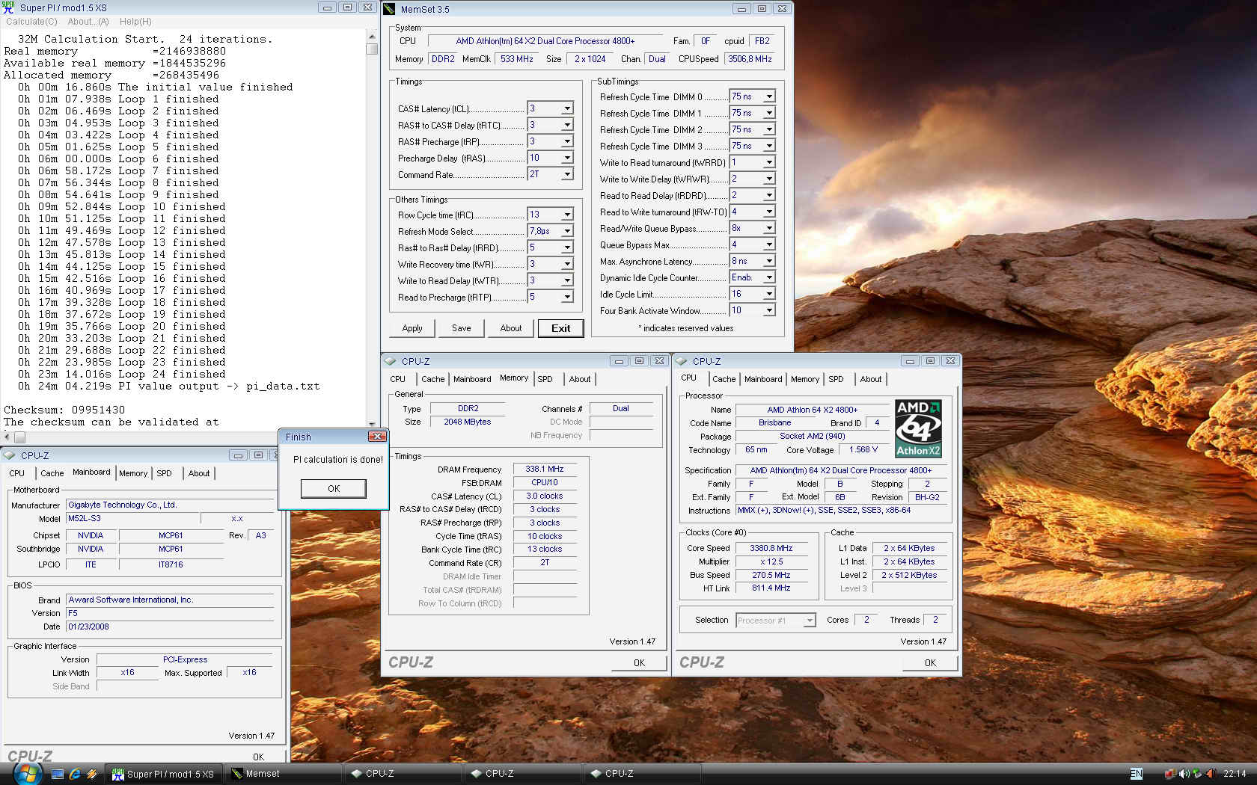Open the Precharge Delay (tRAS) dropdown
The height and width of the screenshot is (785, 1257).
(567, 158)
